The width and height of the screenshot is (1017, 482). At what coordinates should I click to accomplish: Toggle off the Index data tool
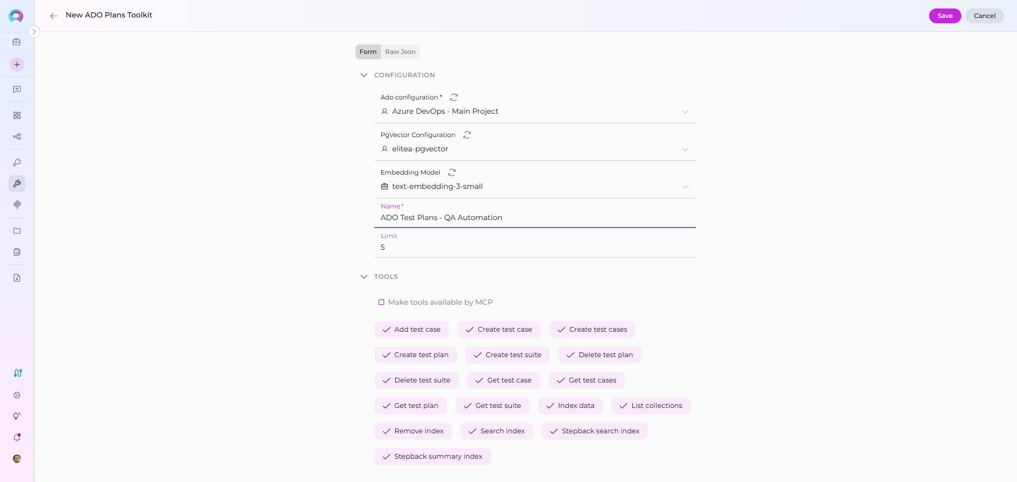click(x=570, y=406)
